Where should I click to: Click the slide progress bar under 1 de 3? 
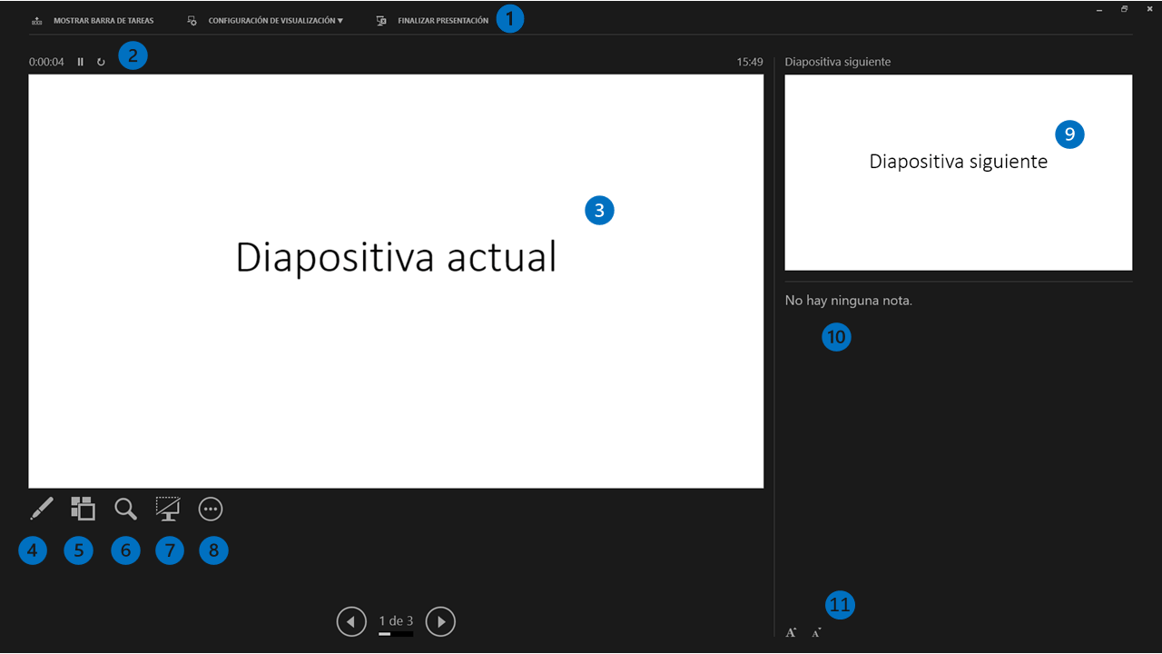(396, 634)
